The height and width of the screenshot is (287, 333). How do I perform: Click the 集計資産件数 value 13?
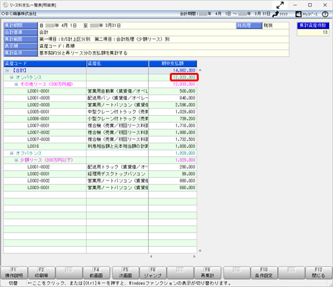[325, 32]
